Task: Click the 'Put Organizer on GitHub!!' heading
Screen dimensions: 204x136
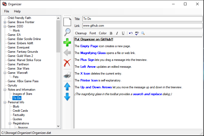Action: pyautogui.click(x=94, y=39)
